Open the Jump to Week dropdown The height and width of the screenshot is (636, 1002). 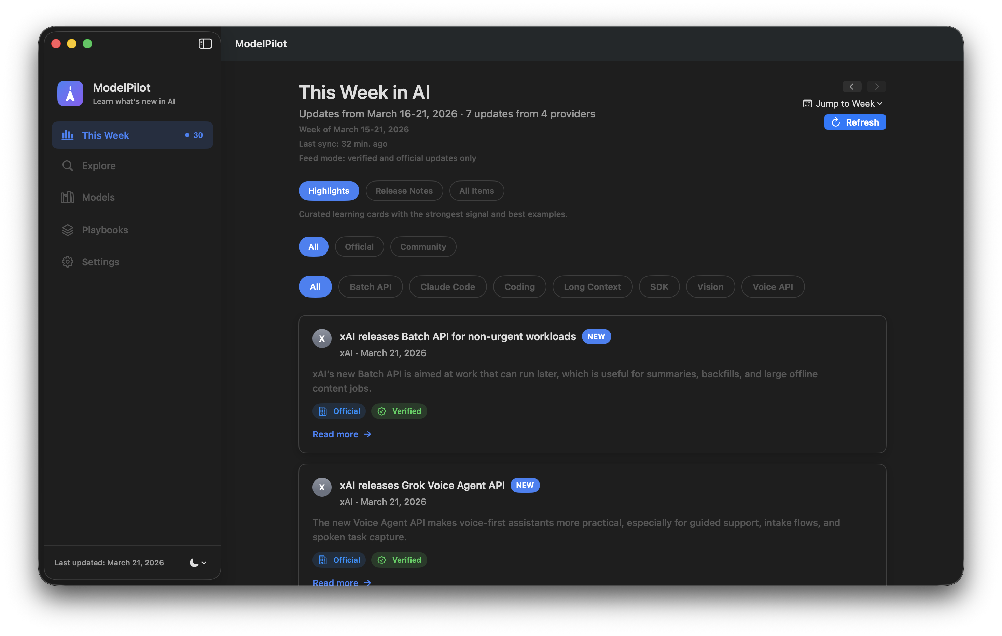coord(847,103)
